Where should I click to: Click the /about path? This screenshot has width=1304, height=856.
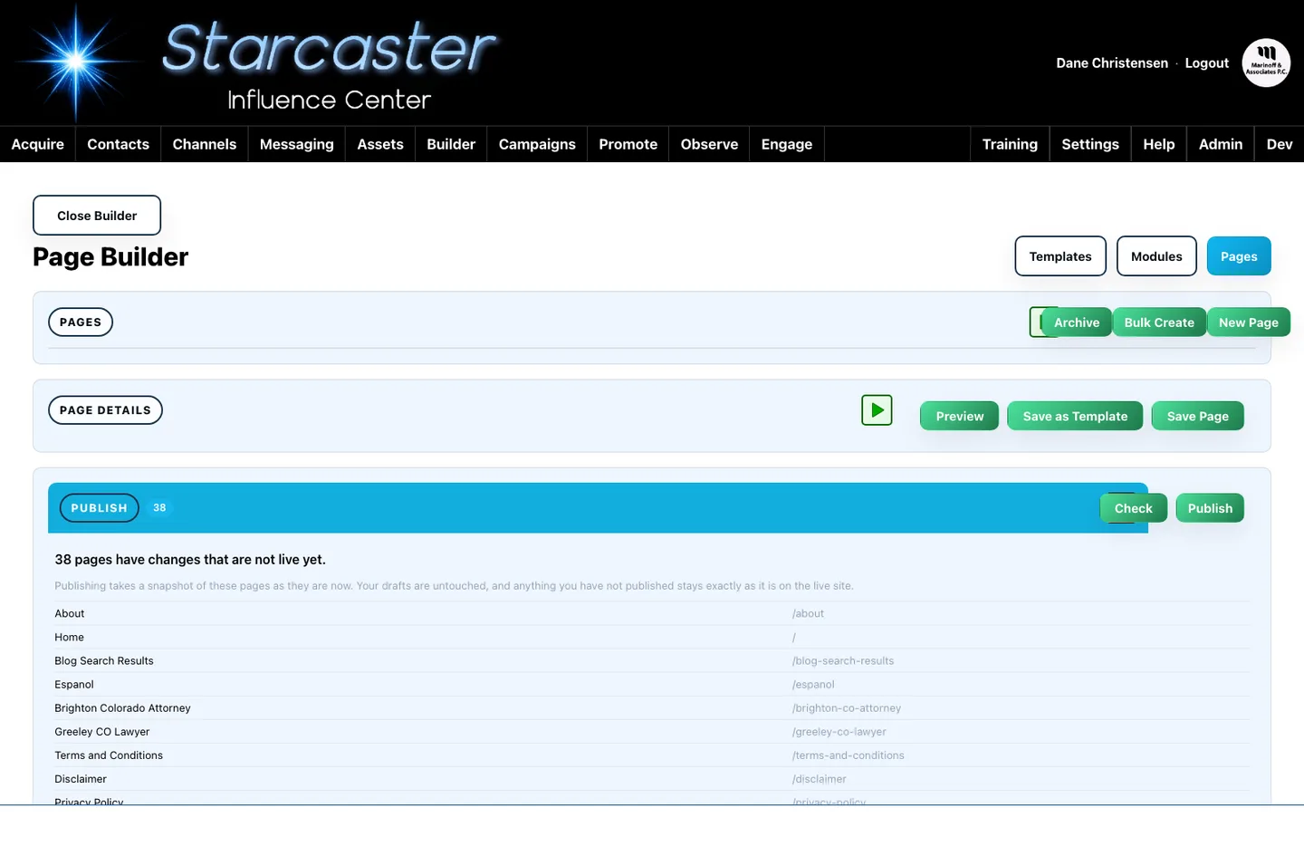[x=808, y=613]
